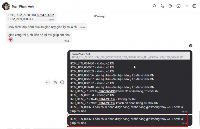
Task: Click message 'giao xong rồi ạ, chị liên hệ lại'
Action: tap(39, 37)
